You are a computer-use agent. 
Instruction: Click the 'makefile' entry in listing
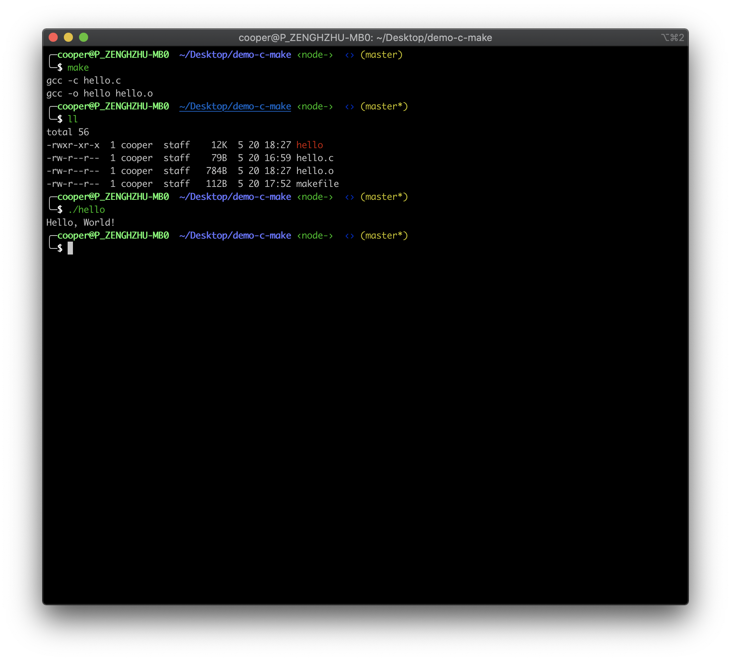[x=317, y=184]
